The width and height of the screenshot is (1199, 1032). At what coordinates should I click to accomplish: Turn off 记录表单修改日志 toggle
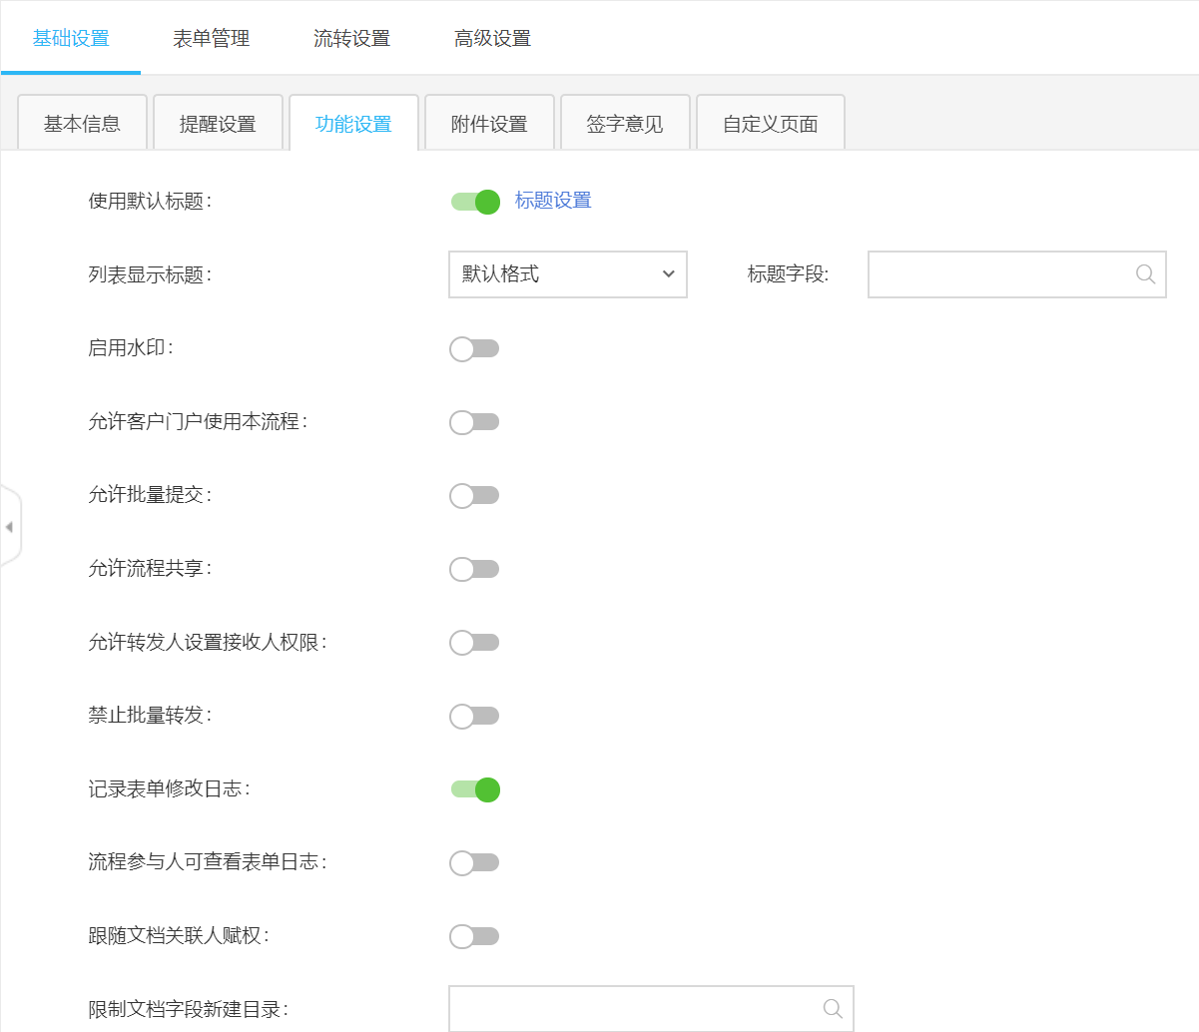coord(475,789)
